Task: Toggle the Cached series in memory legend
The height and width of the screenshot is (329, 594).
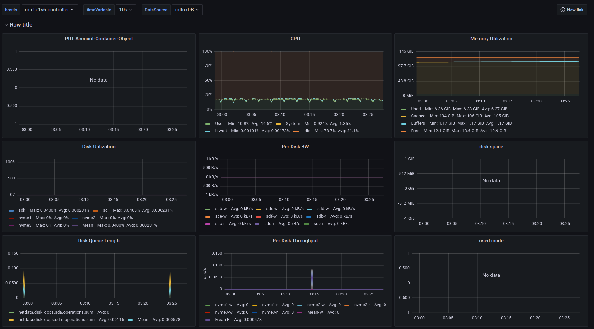Action: point(418,116)
